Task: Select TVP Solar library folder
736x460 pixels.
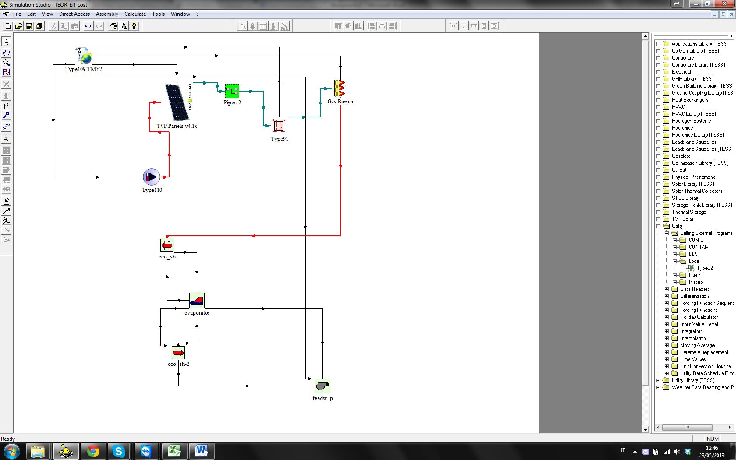Action: pyautogui.click(x=683, y=219)
